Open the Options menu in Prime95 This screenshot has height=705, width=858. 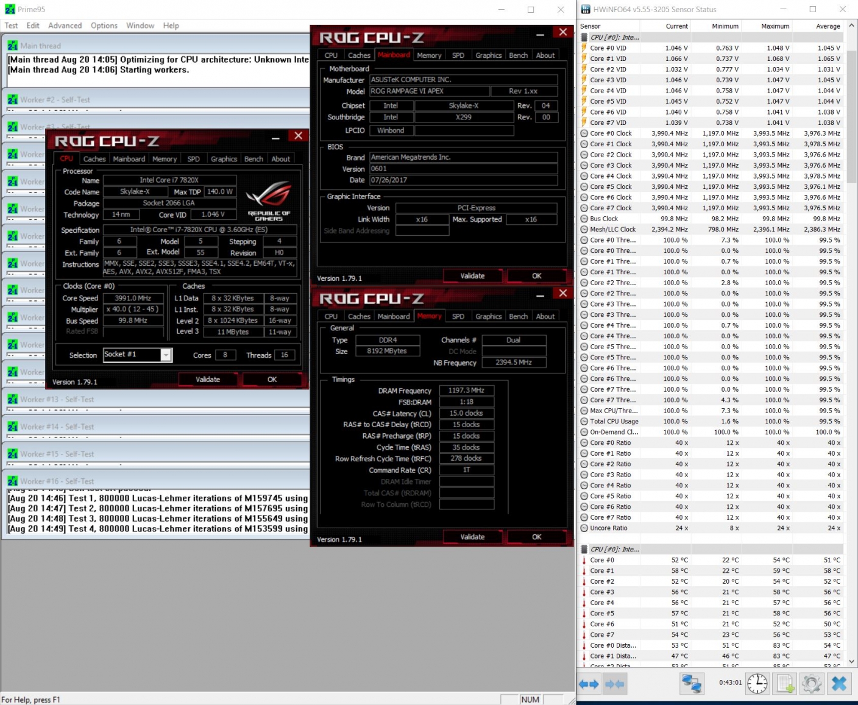point(104,26)
